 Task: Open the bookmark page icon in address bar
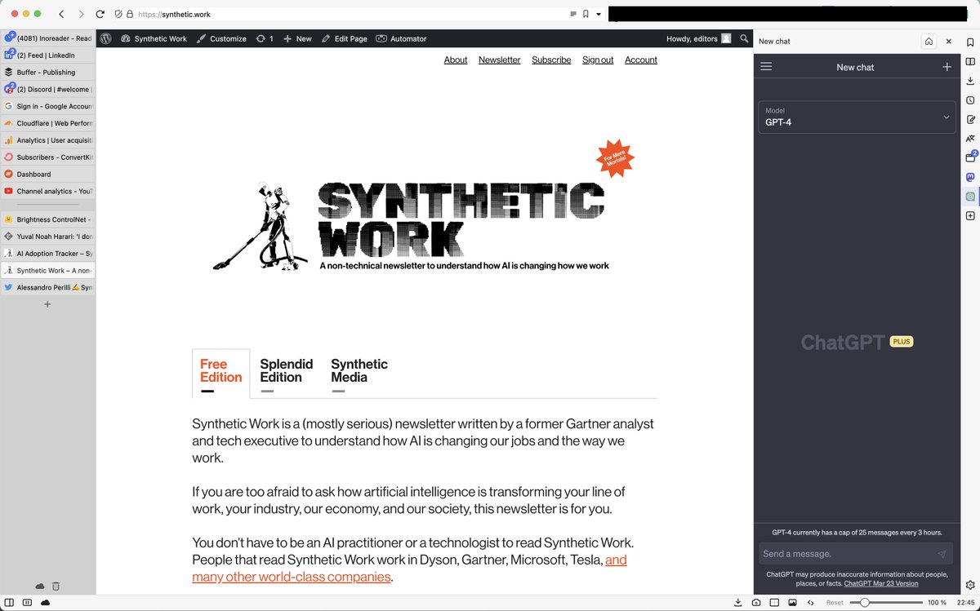coord(586,14)
